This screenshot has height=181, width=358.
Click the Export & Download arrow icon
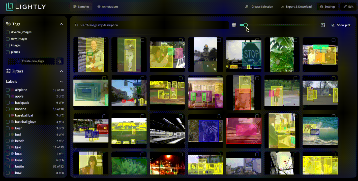pyautogui.click(x=283, y=7)
